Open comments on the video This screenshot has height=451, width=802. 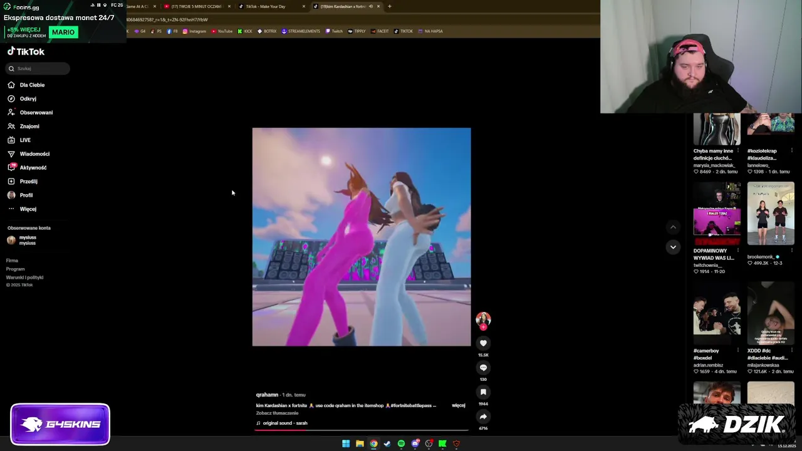click(x=483, y=368)
